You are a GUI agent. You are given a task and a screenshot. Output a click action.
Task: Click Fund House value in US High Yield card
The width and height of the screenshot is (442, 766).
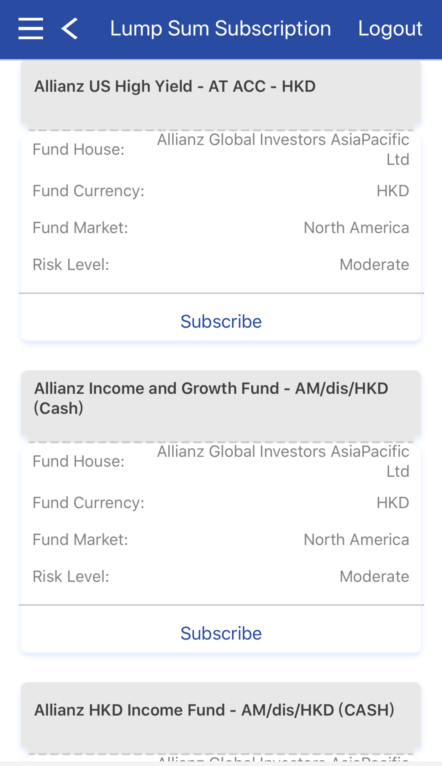(x=283, y=149)
